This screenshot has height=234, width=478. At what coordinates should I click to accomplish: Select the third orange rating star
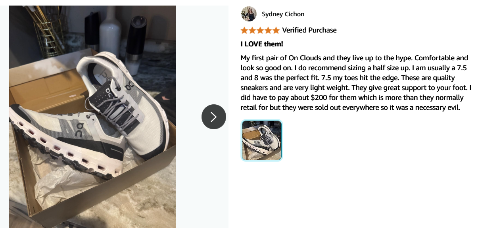coord(260,30)
